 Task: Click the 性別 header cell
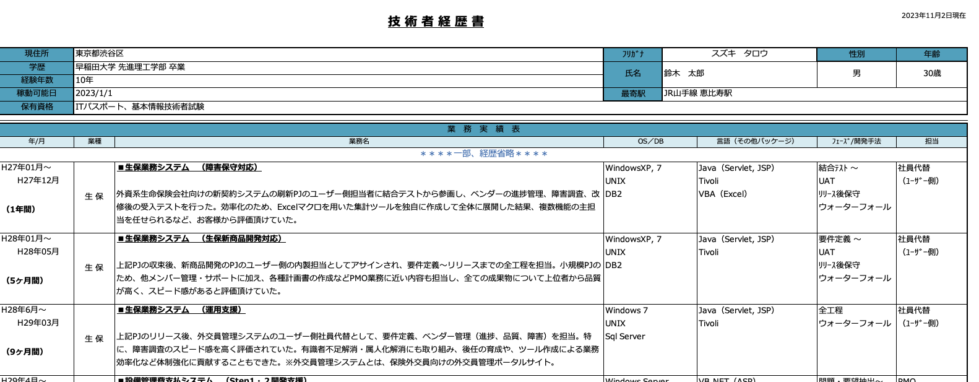tap(856, 54)
